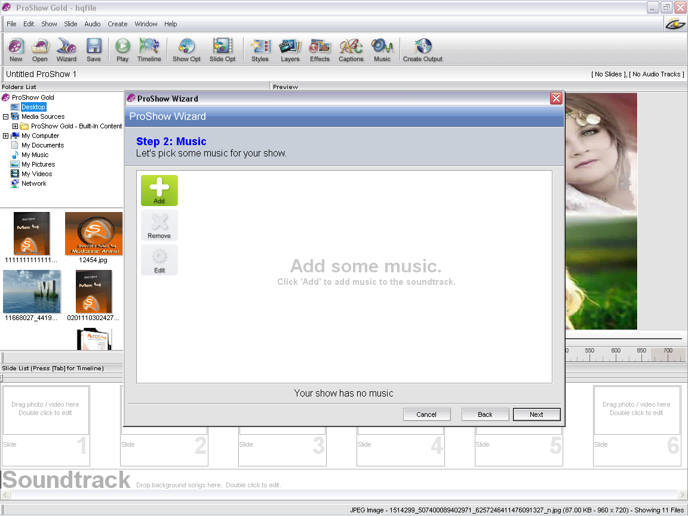Open the Create menu
688x516 pixels.
point(118,24)
